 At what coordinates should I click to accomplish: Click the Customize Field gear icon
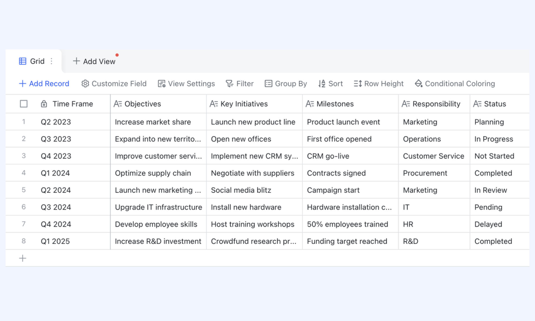[x=85, y=84]
